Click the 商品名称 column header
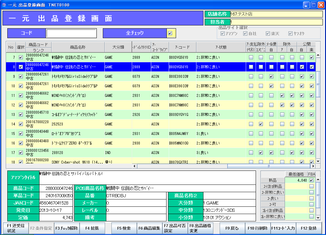Viewport: 326px width, 235px height. click(78, 47)
